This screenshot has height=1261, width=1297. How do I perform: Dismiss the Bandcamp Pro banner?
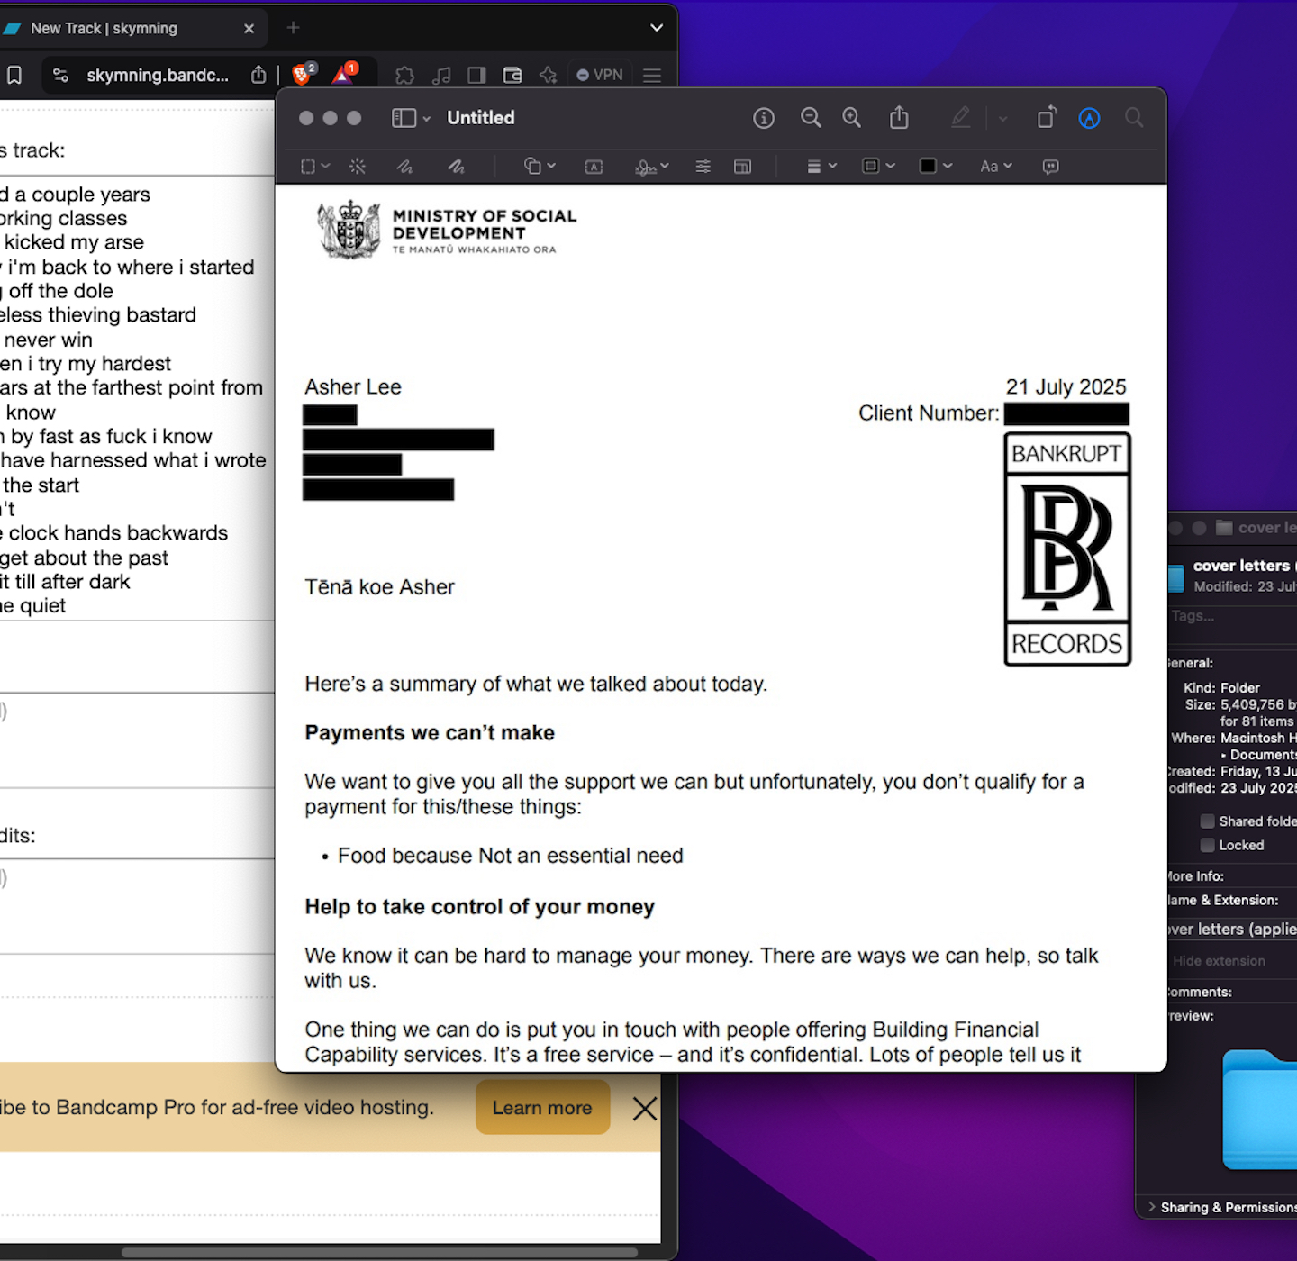(645, 1109)
